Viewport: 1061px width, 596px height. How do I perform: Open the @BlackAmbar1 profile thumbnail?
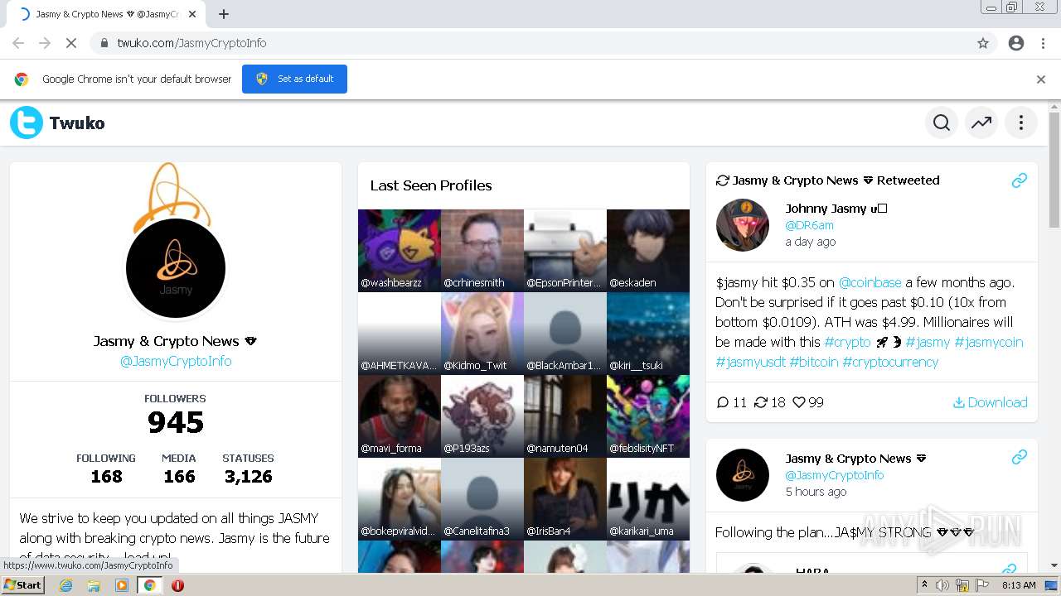pos(565,334)
